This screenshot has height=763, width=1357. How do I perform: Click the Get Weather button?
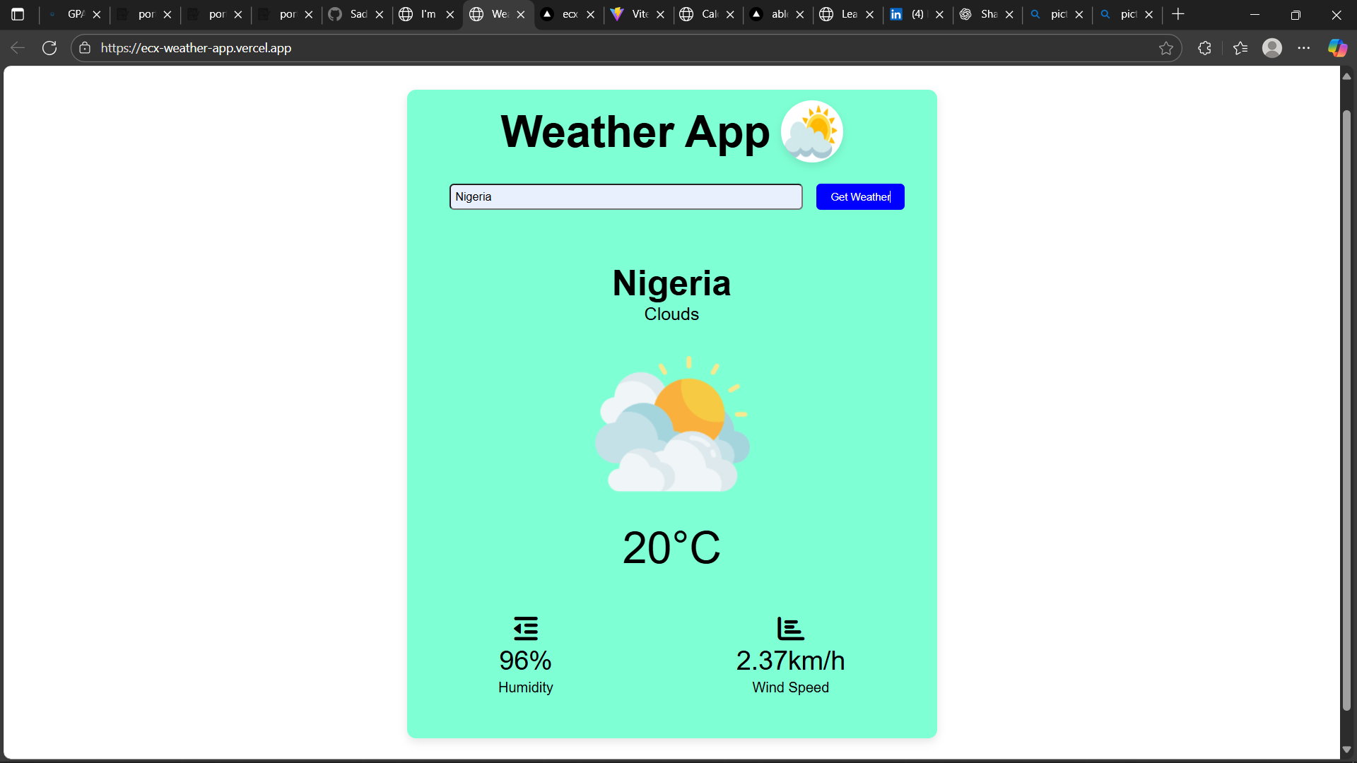coord(860,196)
